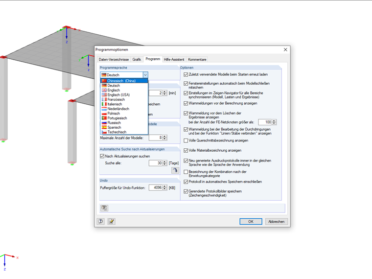Toggle Warnmeldungen vor der Berechnung anzeigen
372x279 pixels.
point(186,103)
